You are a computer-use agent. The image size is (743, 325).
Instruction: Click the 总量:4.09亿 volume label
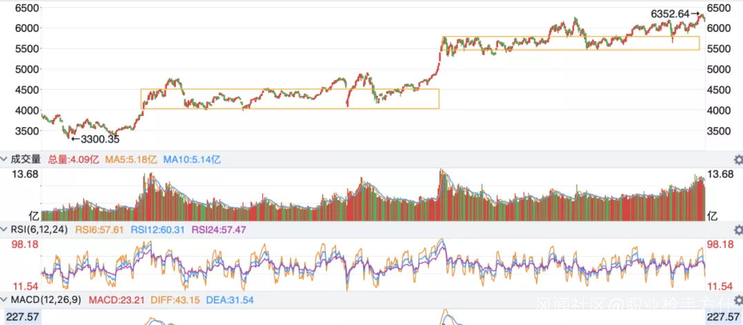point(74,159)
